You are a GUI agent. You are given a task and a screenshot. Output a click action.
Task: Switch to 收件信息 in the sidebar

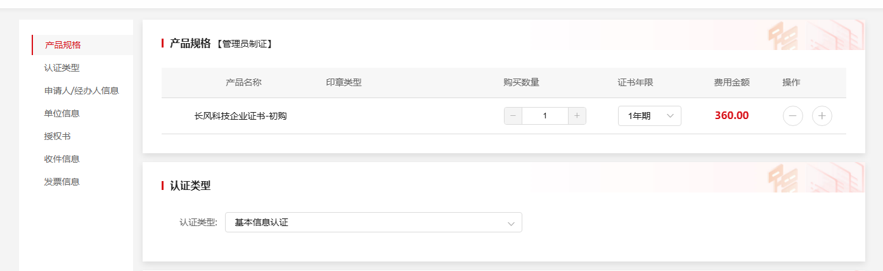point(62,159)
